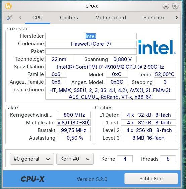Click the Schließen button
The height and width of the screenshot is (189, 186).
coord(151,179)
